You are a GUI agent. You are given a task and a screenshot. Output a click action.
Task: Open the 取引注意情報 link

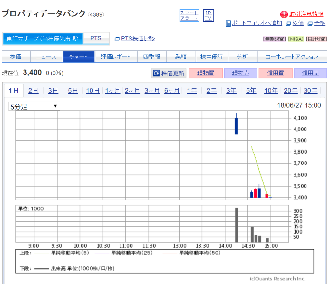pyautogui.click(x=306, y=14)
